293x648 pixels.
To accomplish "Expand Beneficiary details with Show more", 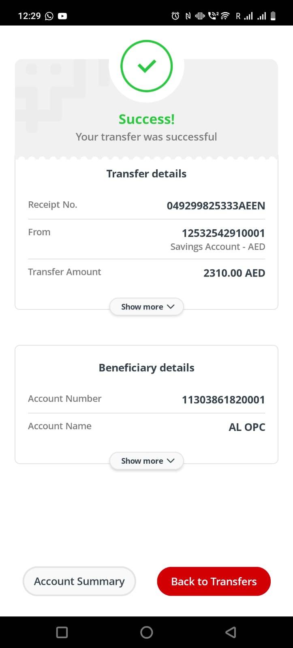I will (x=146, y=461).
